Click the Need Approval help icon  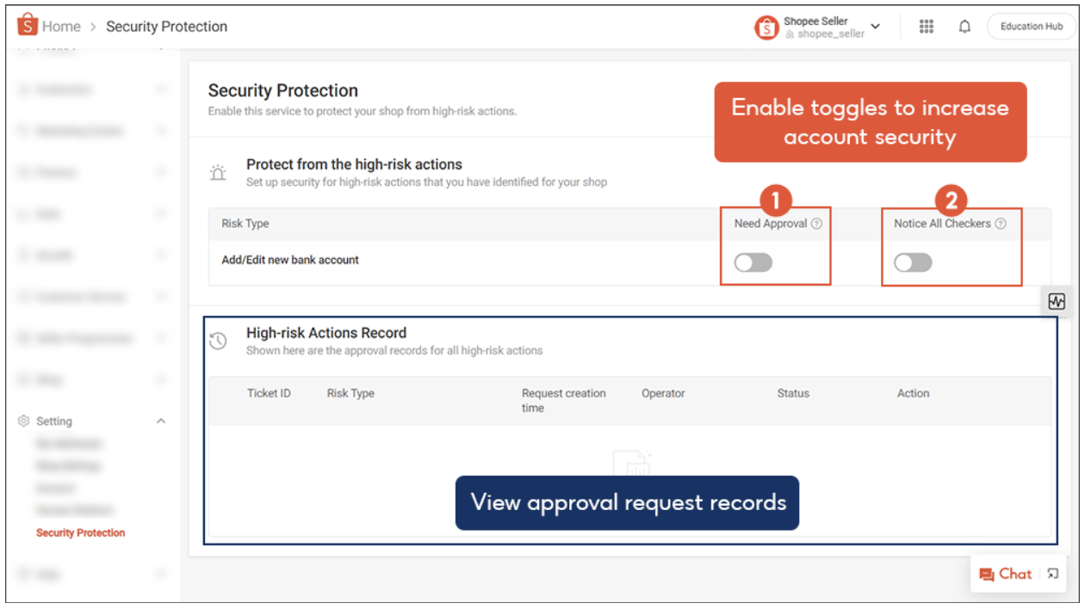point(816,224)
